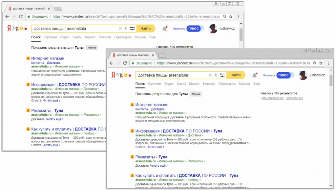Screen dimensions: 336x191
Task: Close the rear window's browser tab
Action: click(x=49, y=9)
